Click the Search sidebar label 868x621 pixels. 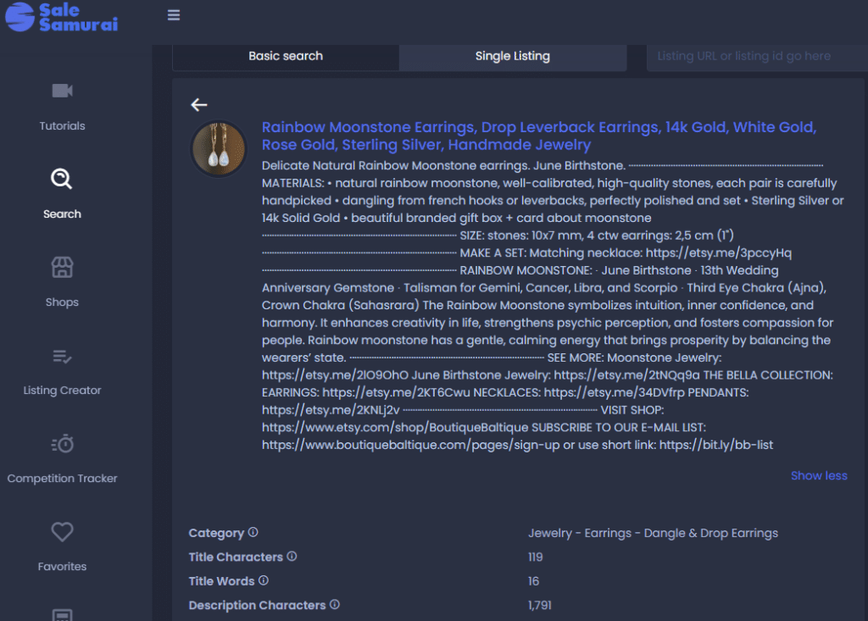coord(62,214)
